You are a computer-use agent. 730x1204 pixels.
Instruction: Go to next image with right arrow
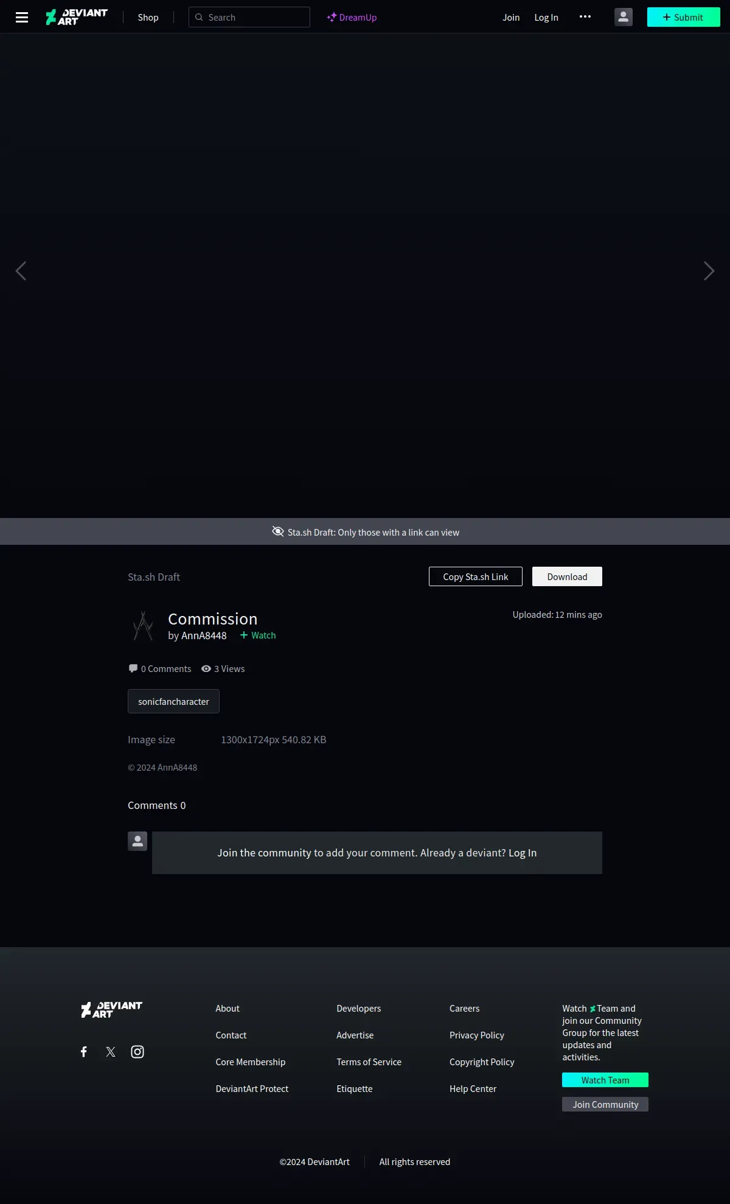coord(709,271)
